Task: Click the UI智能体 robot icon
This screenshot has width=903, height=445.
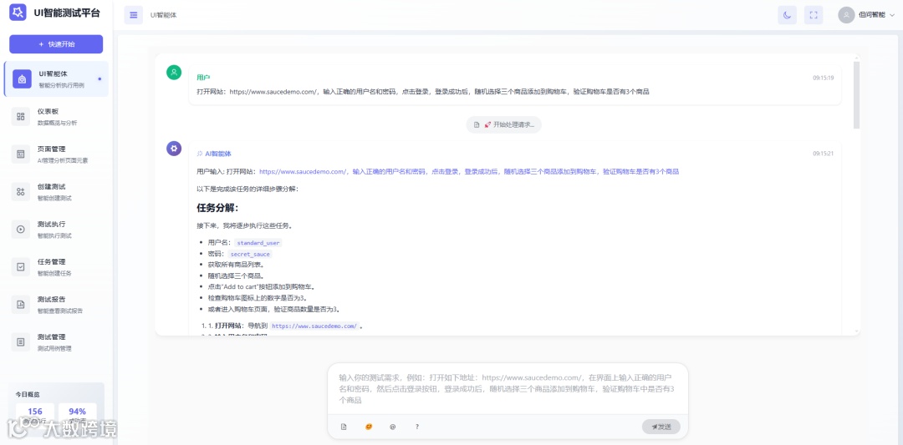Action: click(22, 79)
